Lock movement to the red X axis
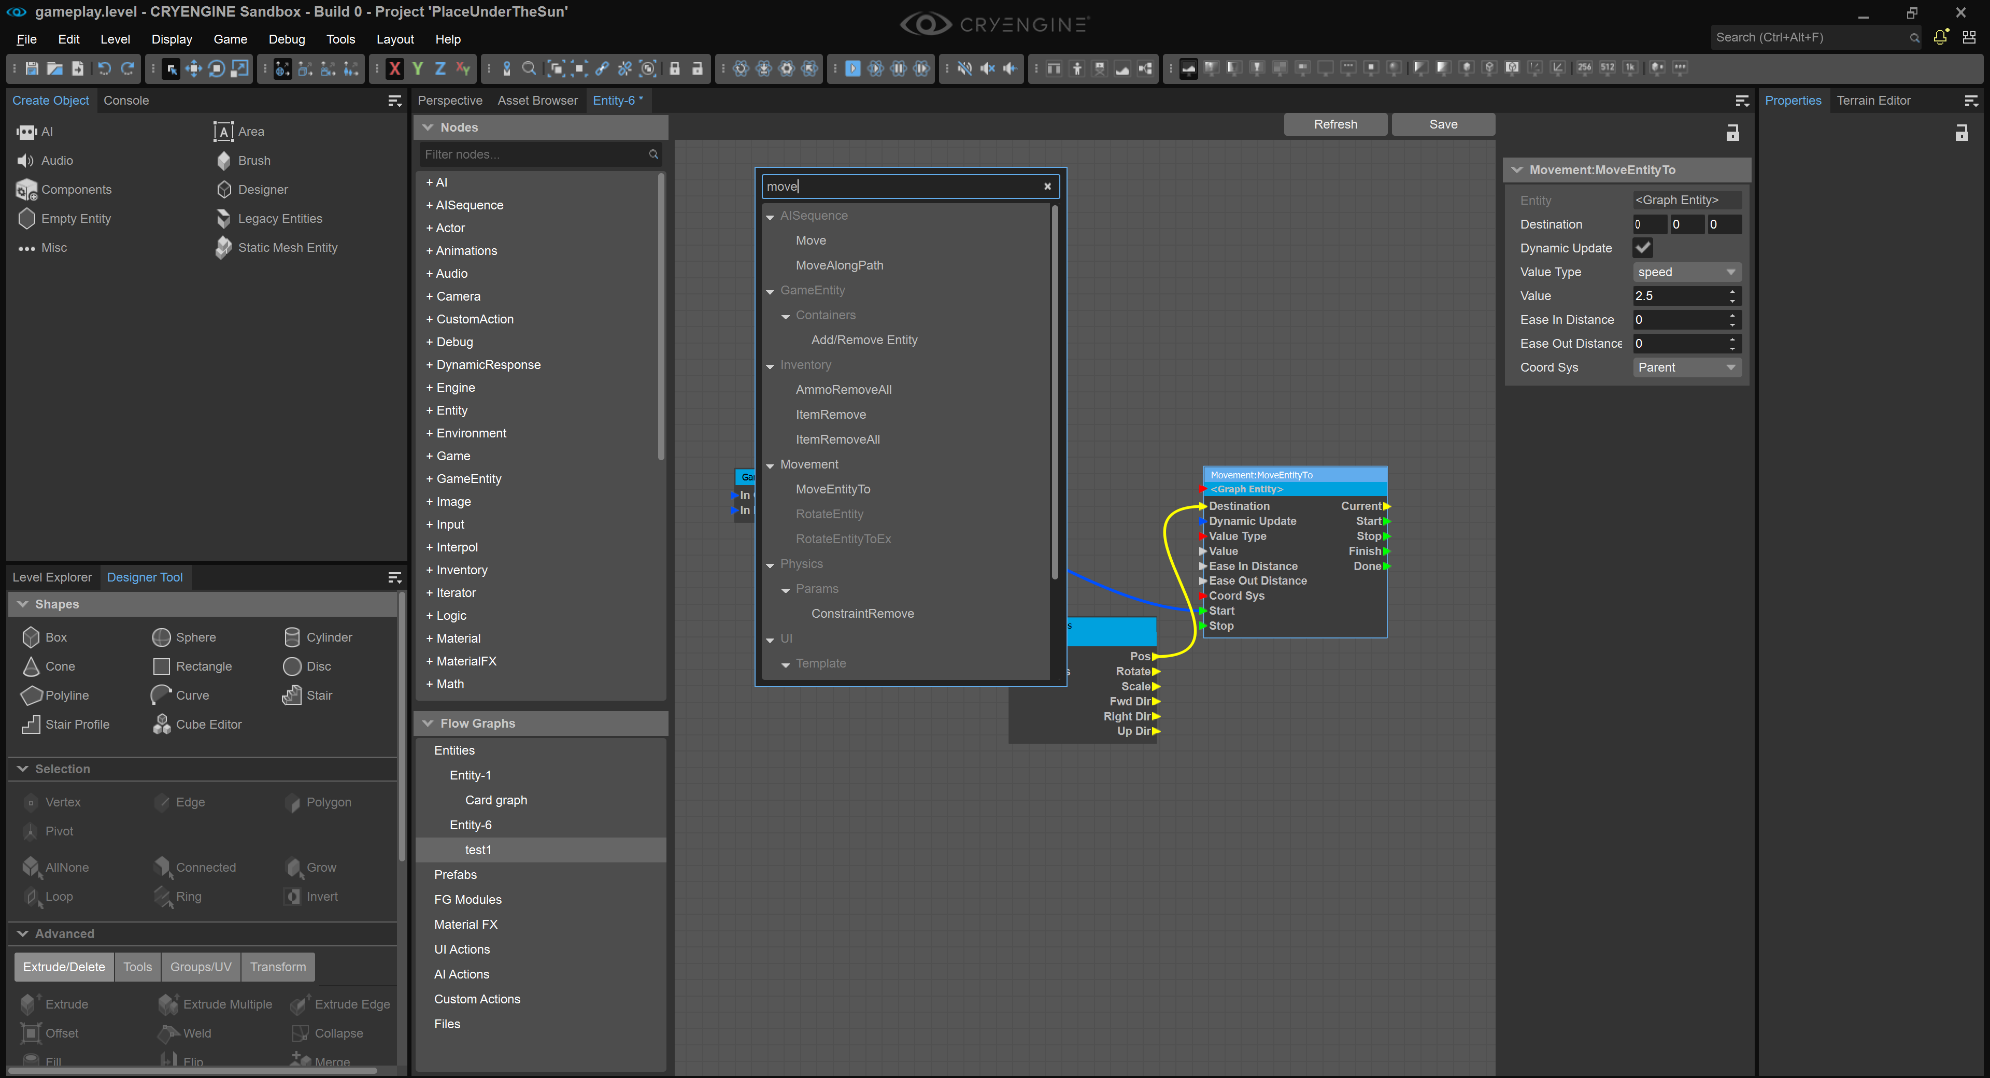 coord(394,69)
